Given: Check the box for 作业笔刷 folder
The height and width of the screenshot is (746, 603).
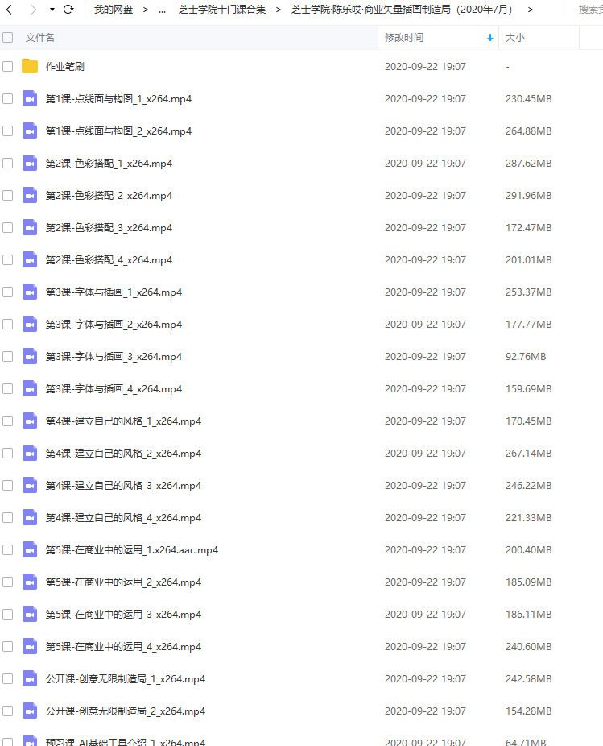Looking at the screenshot, I should (7, 66).
